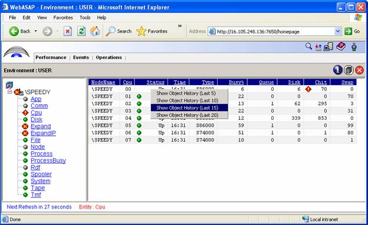Click the red alert diamond beside Cpu
Image resolution: width=368 pixels, height=225 pixels.
pyautogui.click(x=25, y=113)
